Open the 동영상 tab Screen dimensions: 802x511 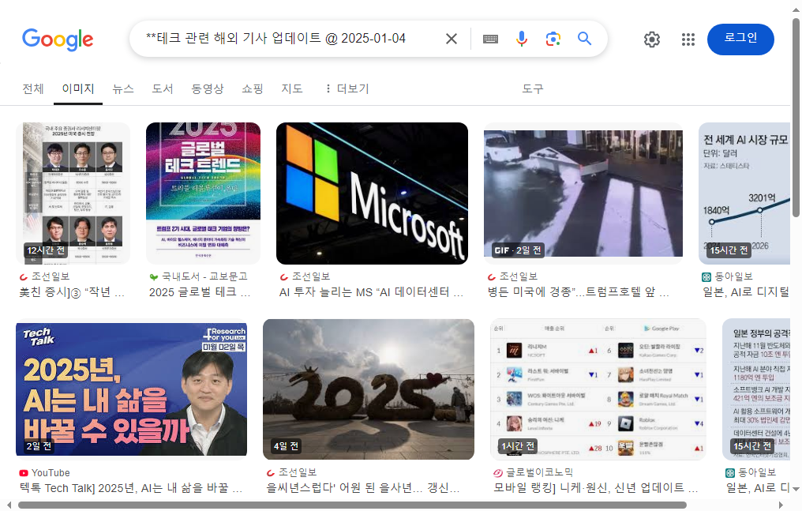point(207,89)
